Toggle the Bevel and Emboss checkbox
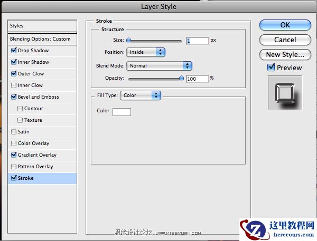 pyautogui.click(x=14, y=97)
